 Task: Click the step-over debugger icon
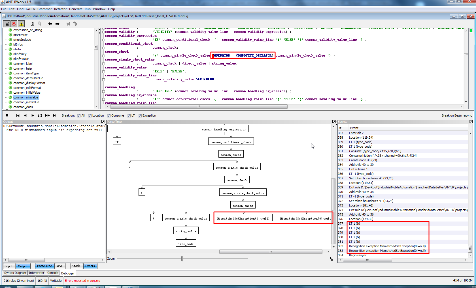40,115
